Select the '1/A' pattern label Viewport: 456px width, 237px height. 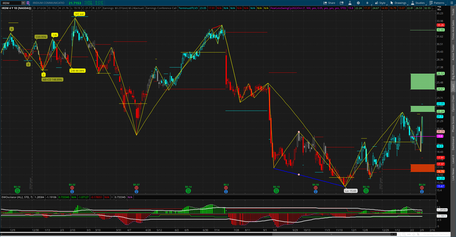pyautogui.click(x=55, y=35)
